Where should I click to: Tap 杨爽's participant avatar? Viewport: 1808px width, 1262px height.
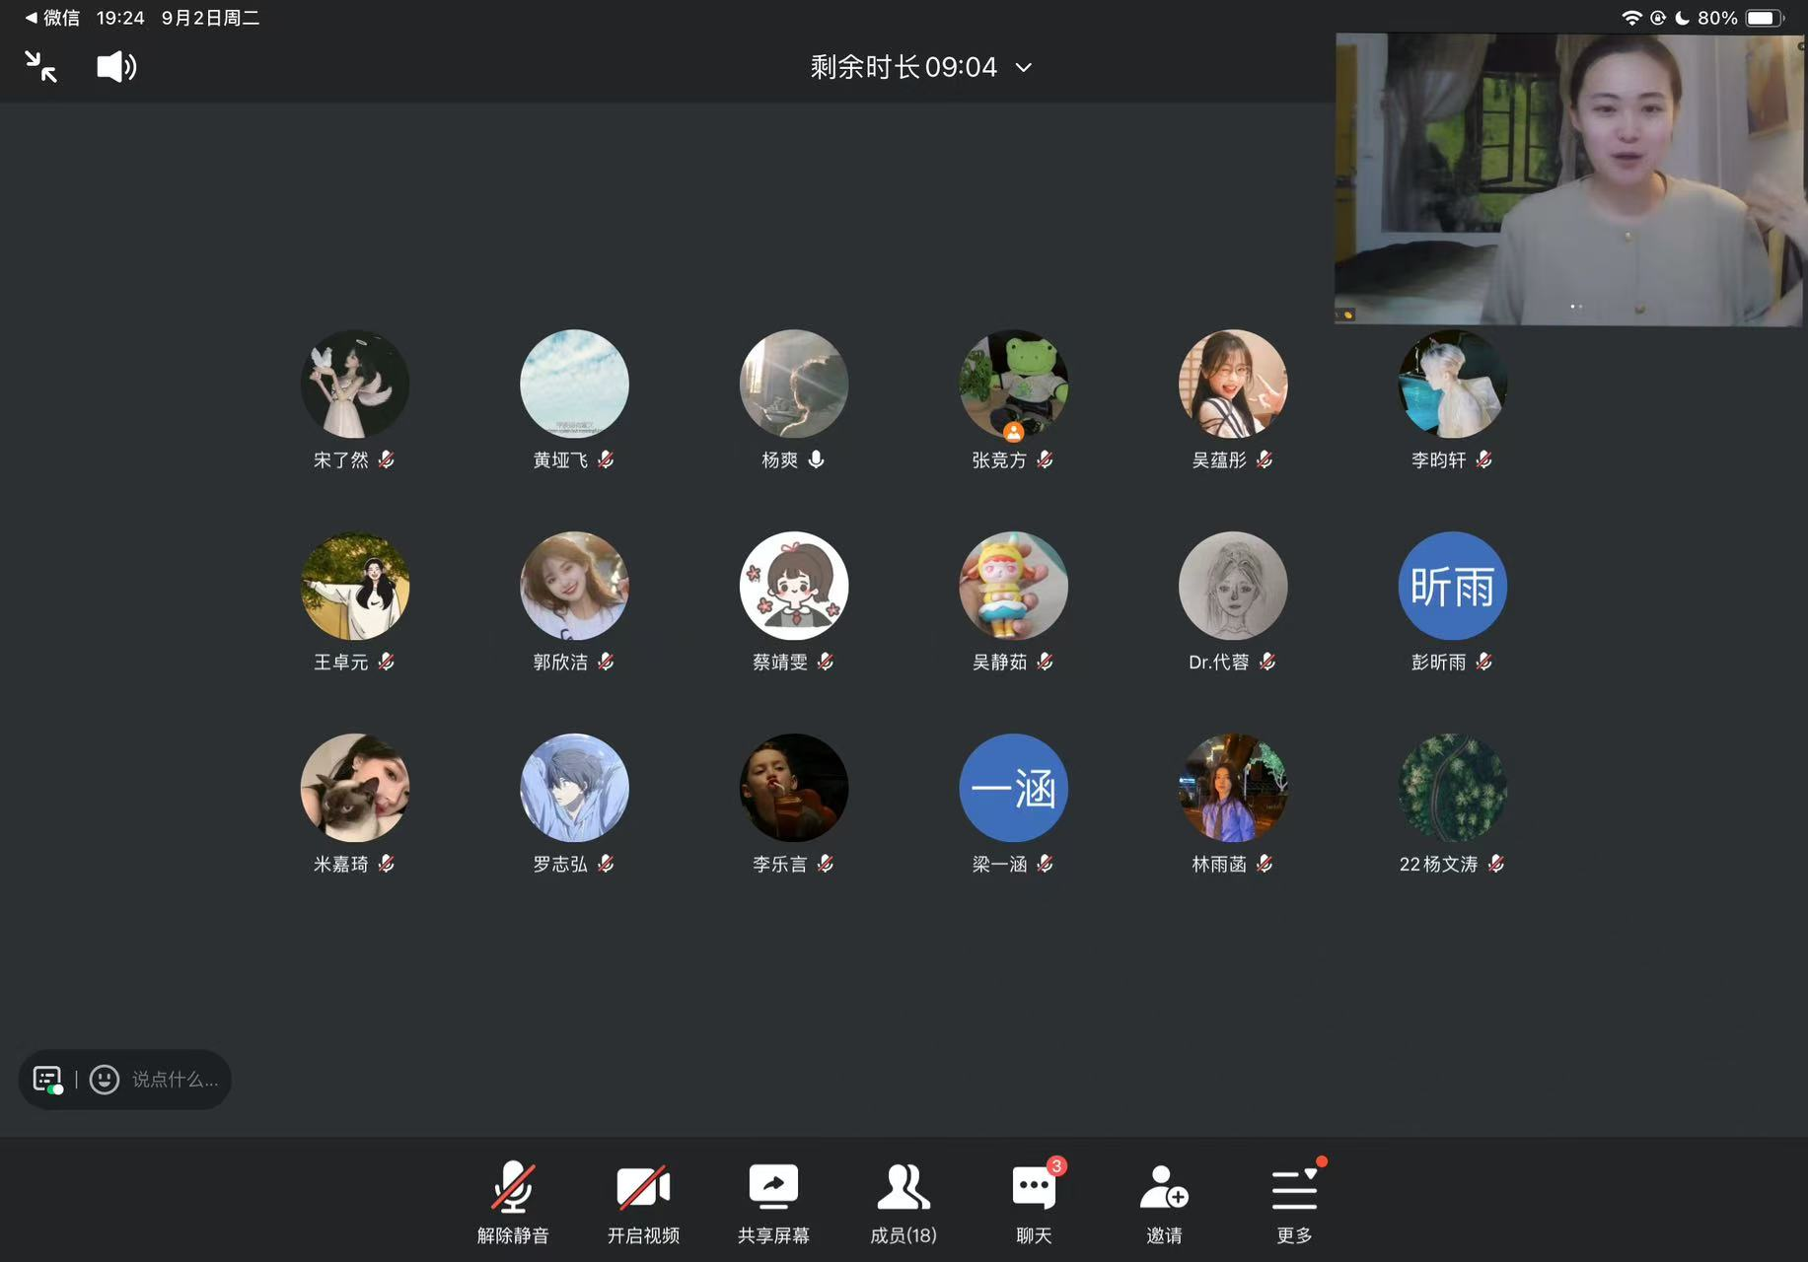coord(794,385)
